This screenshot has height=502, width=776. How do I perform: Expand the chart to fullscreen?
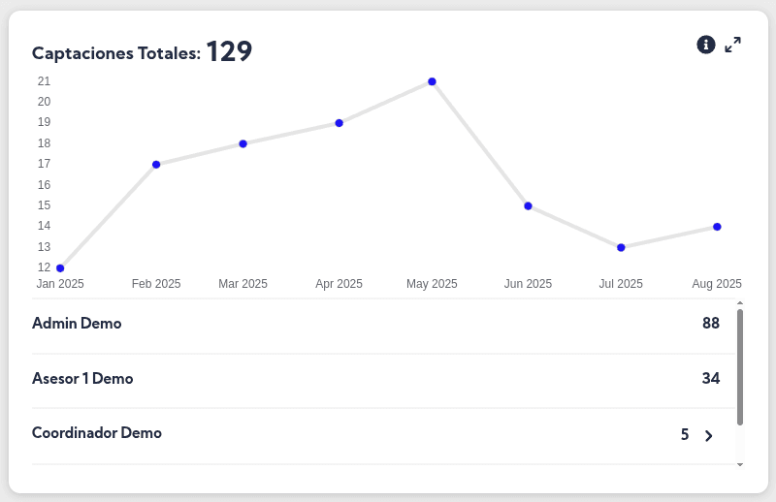coord(733,45)
